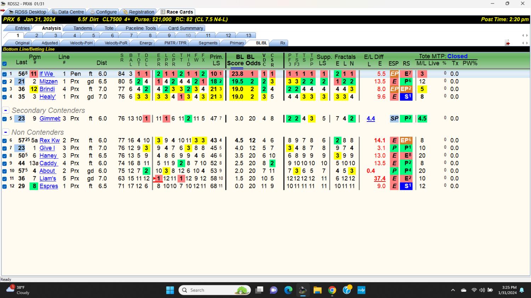
Task: Open the Get Help taskbar icon
Action: pyautogui.click(x=347, y=290)
